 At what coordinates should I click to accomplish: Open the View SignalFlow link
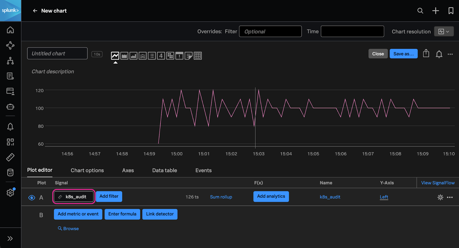[438, 183]
